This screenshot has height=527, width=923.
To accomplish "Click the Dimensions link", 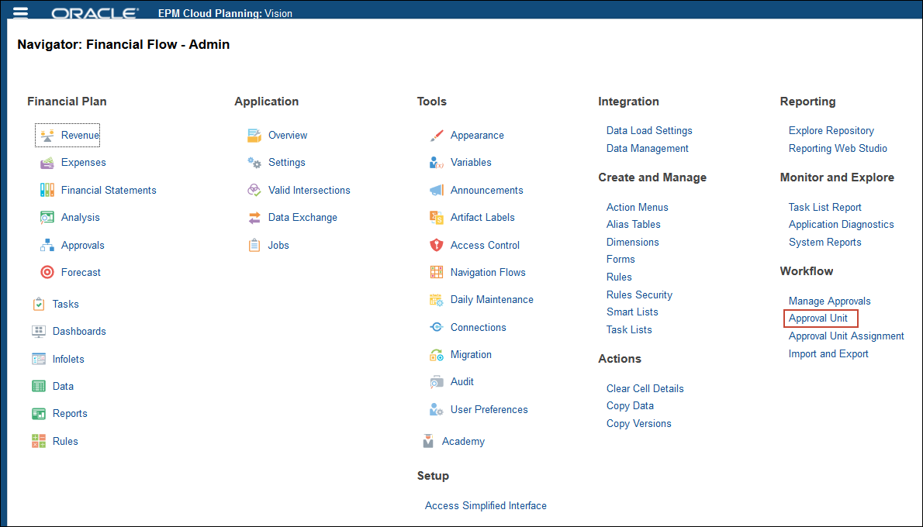I will pyautogui.click(x=632, y=242).
